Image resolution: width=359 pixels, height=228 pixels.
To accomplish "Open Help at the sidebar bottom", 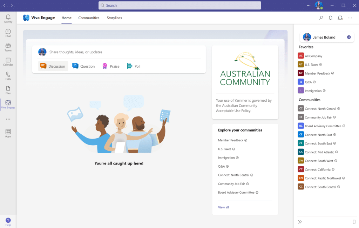I will click(x=8, y=222).
